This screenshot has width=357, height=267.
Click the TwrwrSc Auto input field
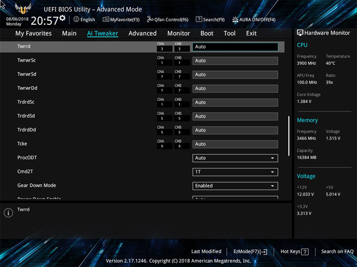[235, 61]
